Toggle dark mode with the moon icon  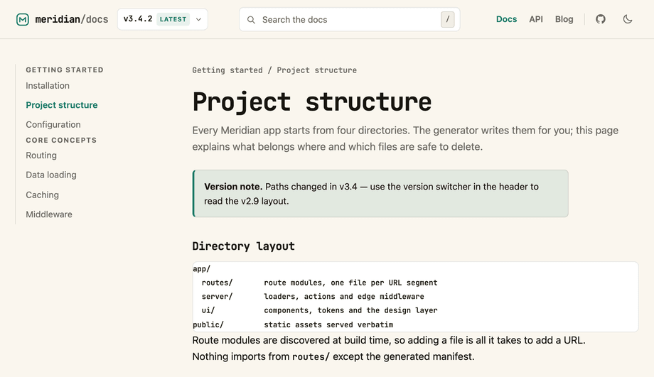point(627,19)
